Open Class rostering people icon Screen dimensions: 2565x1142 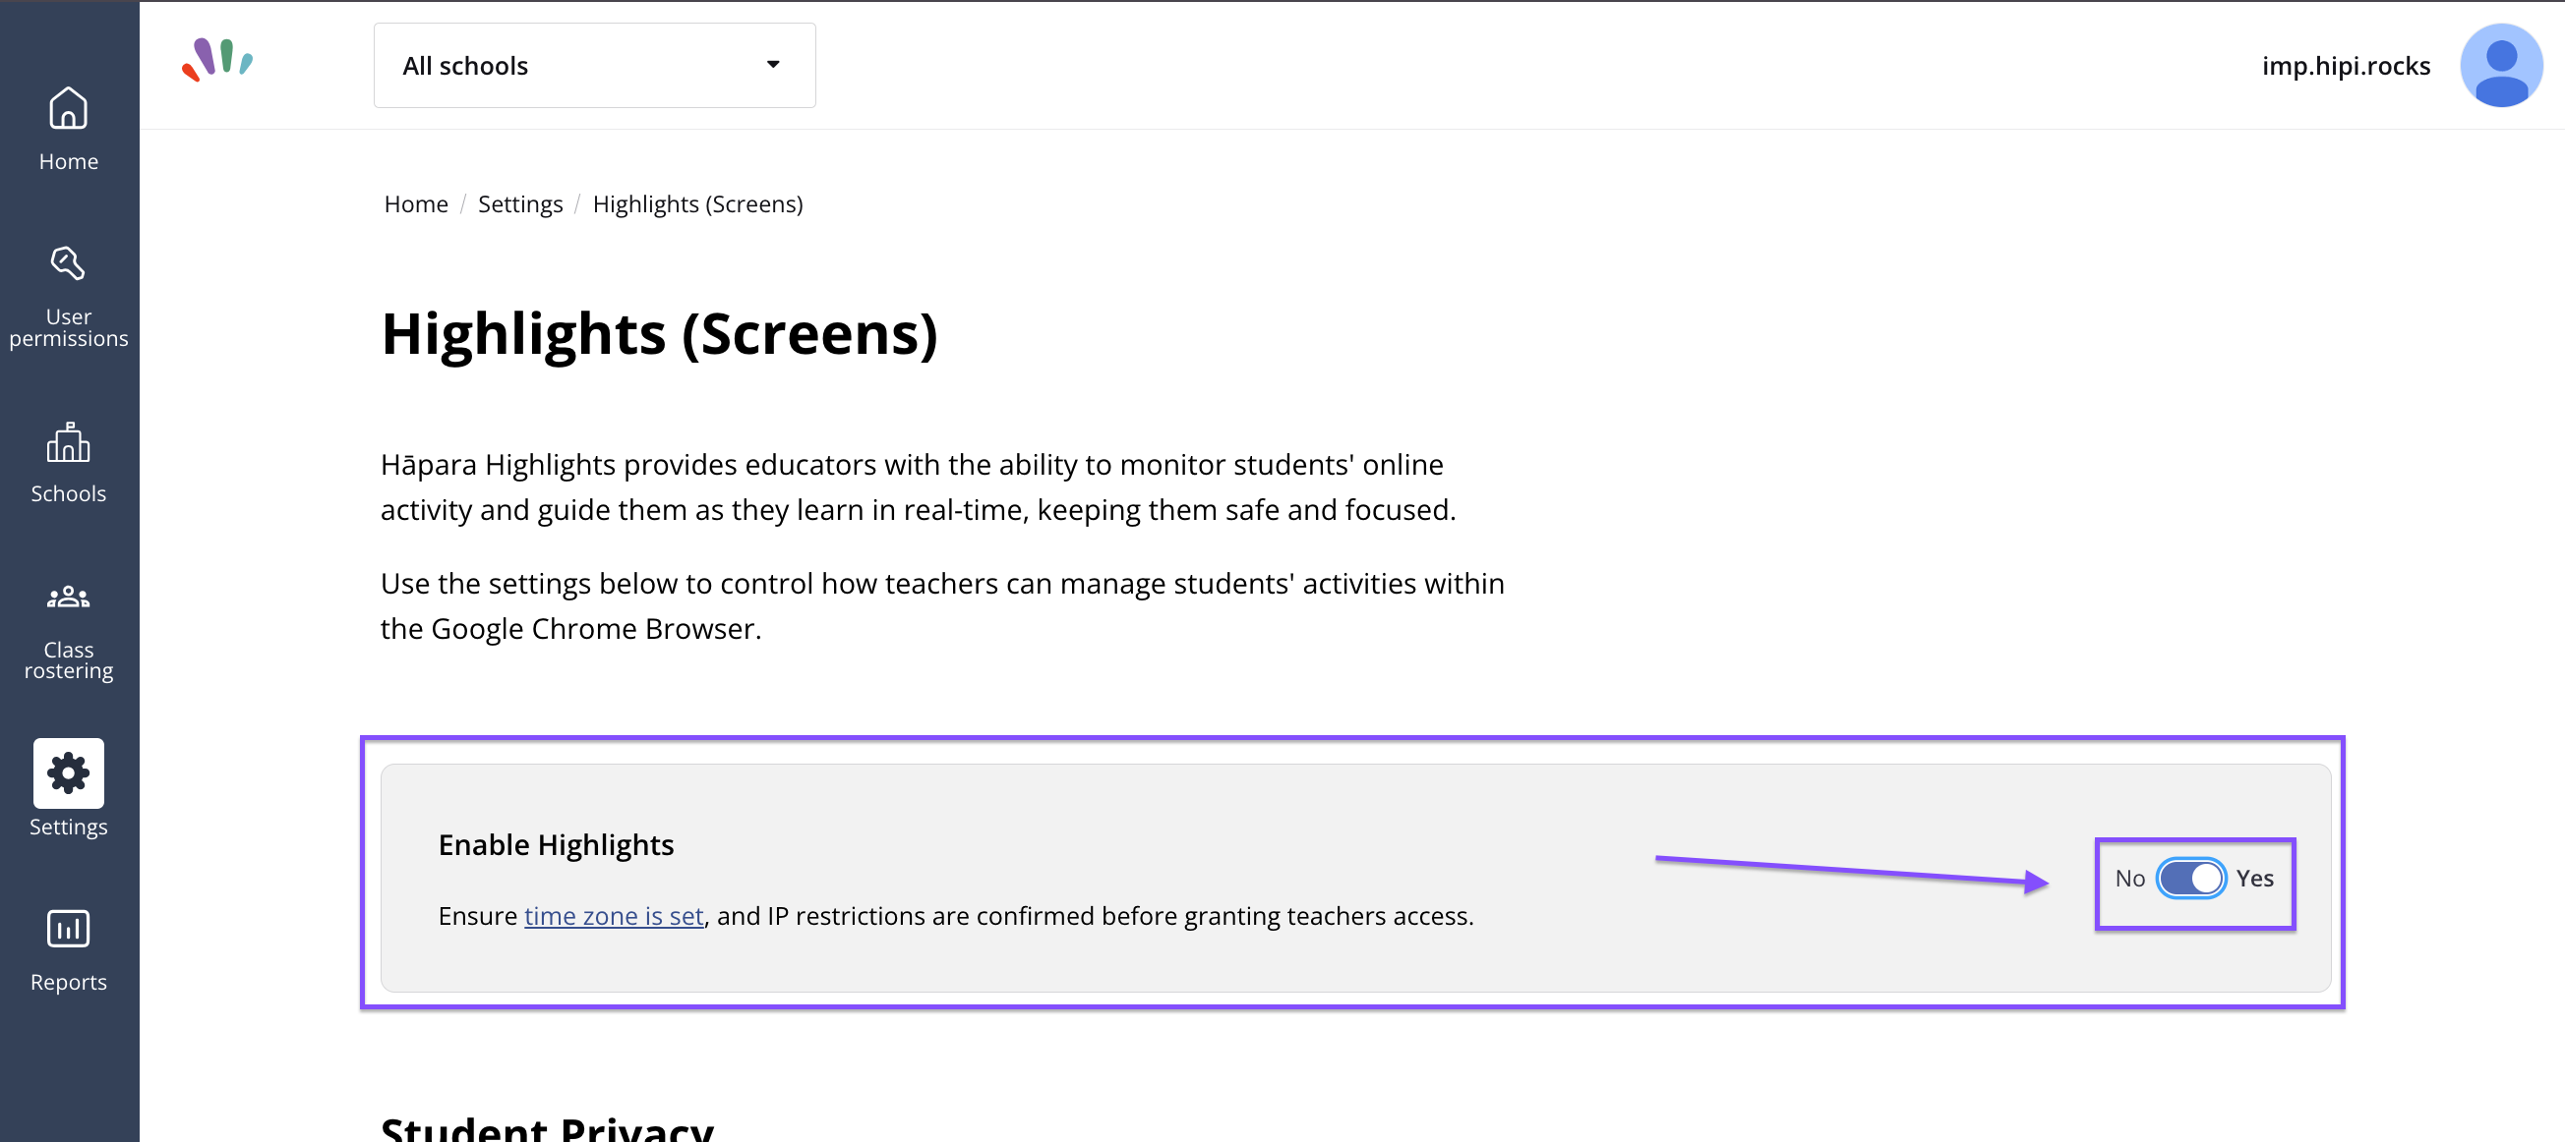pos(68,597)
